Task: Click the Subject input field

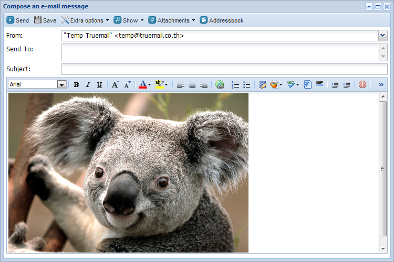Action: [x=224, y=69]
